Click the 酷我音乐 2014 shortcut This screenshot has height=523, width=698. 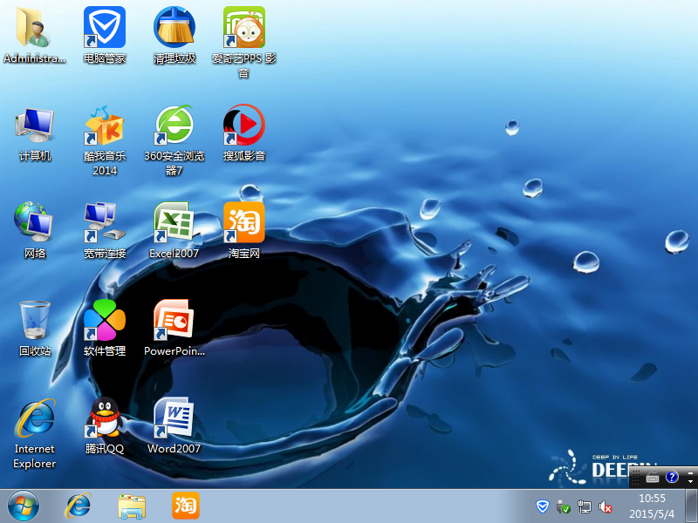click(x=105, y=140)
